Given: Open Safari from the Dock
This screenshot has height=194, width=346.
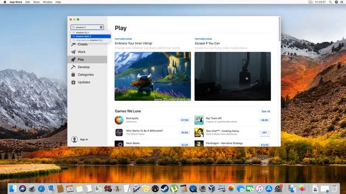Looking at the screenshot, I should pos(41,189).
